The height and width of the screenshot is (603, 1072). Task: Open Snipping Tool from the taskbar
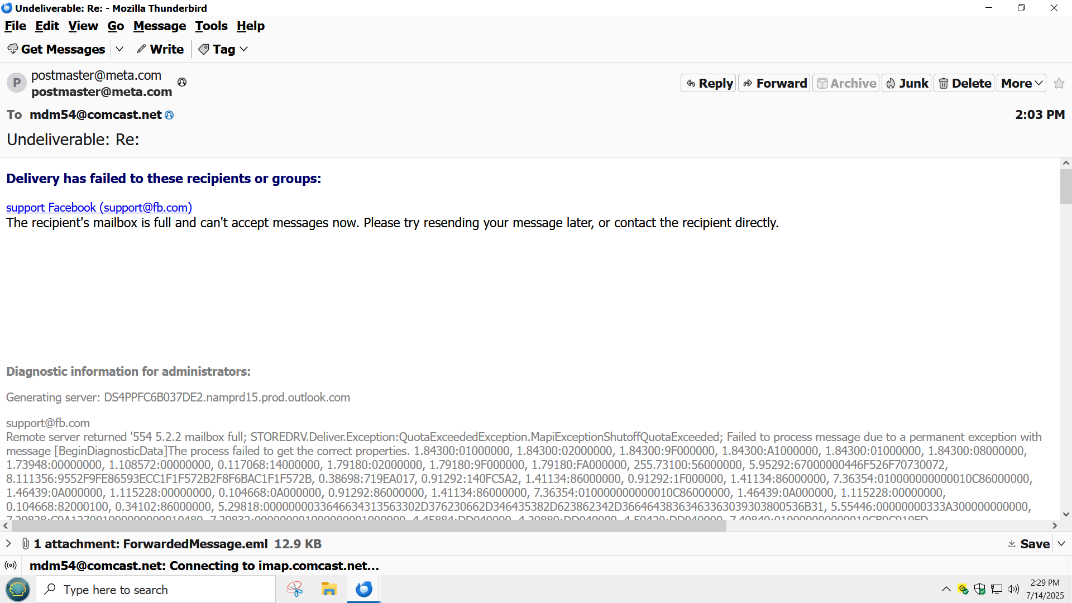[295, 590]
